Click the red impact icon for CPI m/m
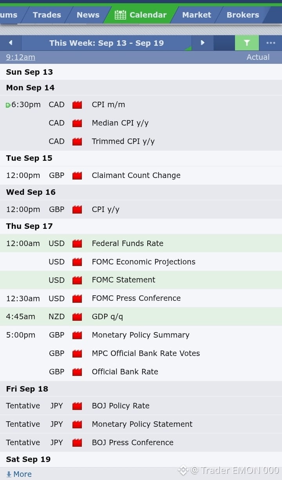The width and height of the screenshot is (282, 480). coord(77,105)
